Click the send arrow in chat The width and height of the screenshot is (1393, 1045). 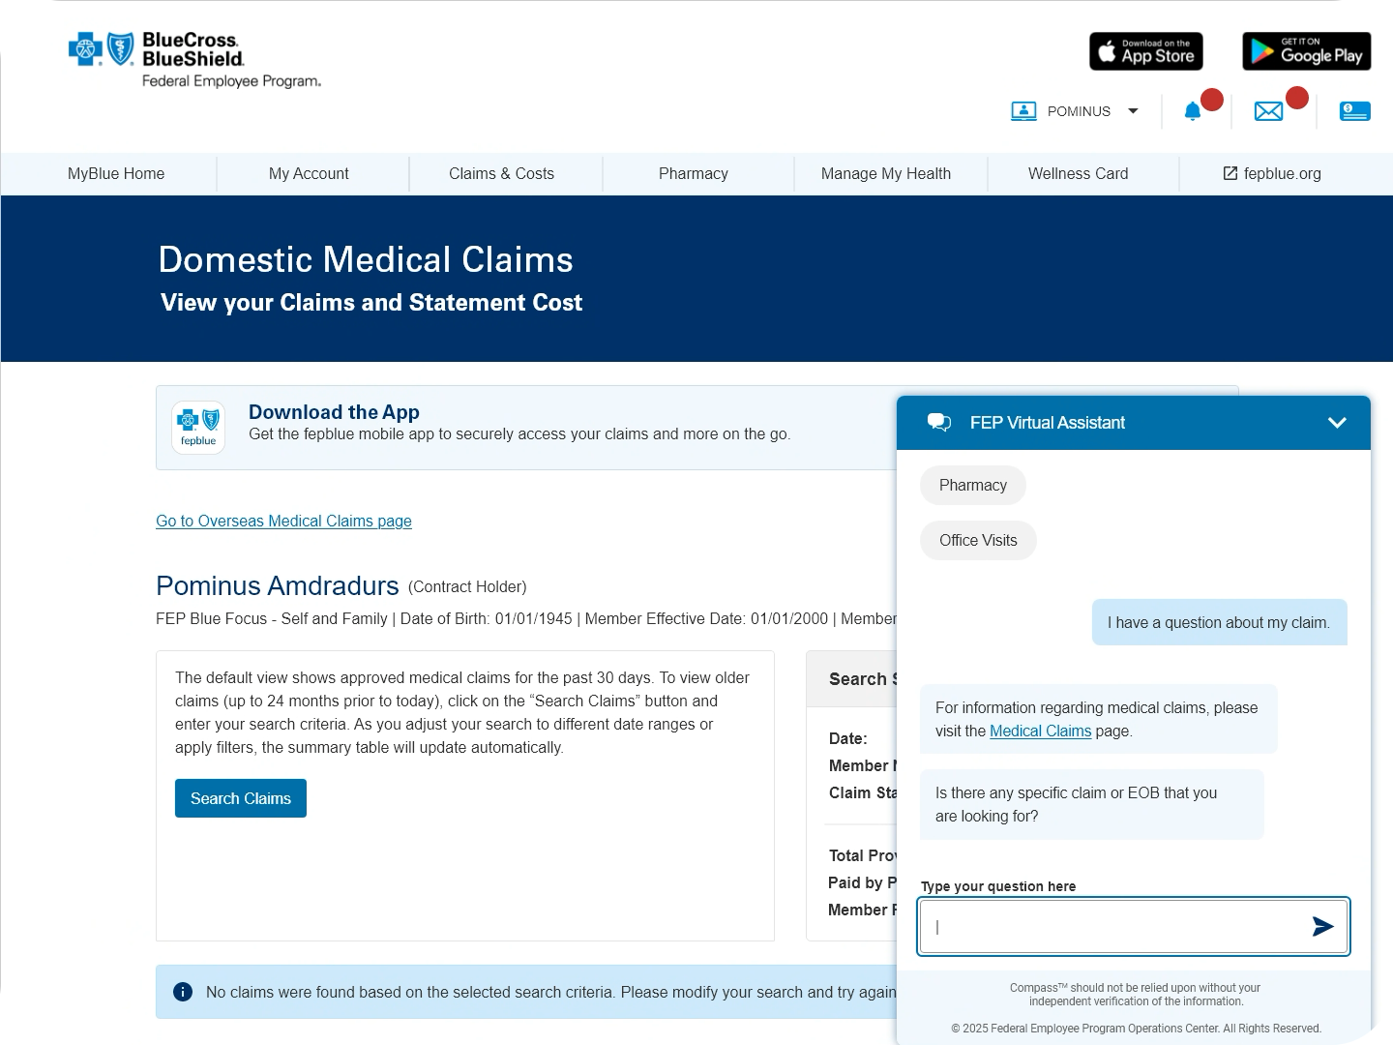coord(1322,927)
